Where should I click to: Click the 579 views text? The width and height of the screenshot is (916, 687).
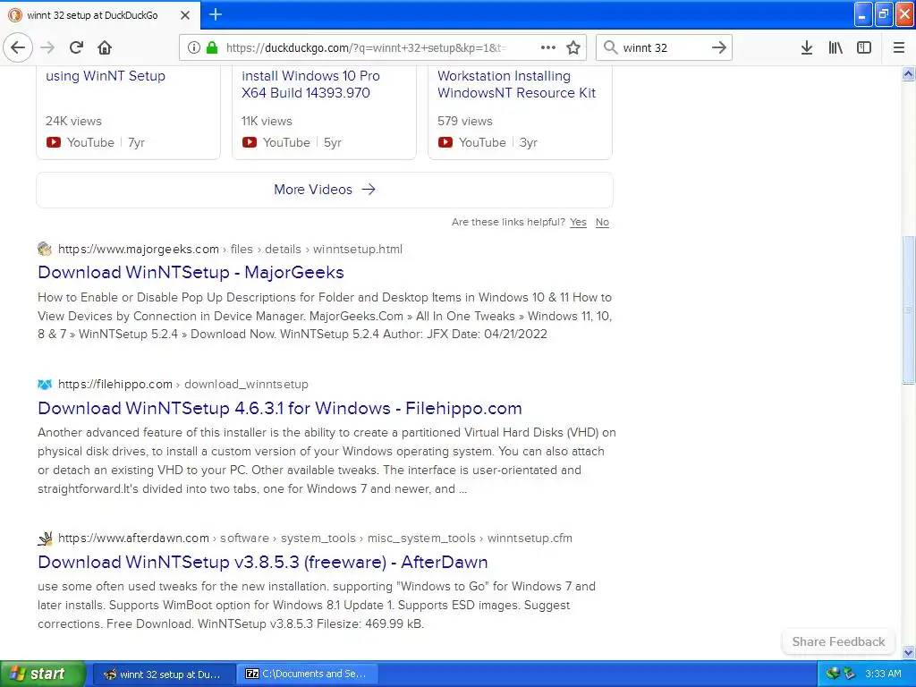(465, 121)
